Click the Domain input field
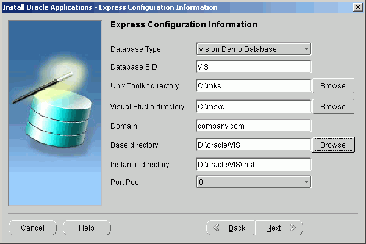Viewport: 366px width, 244px height. [254, 126]
